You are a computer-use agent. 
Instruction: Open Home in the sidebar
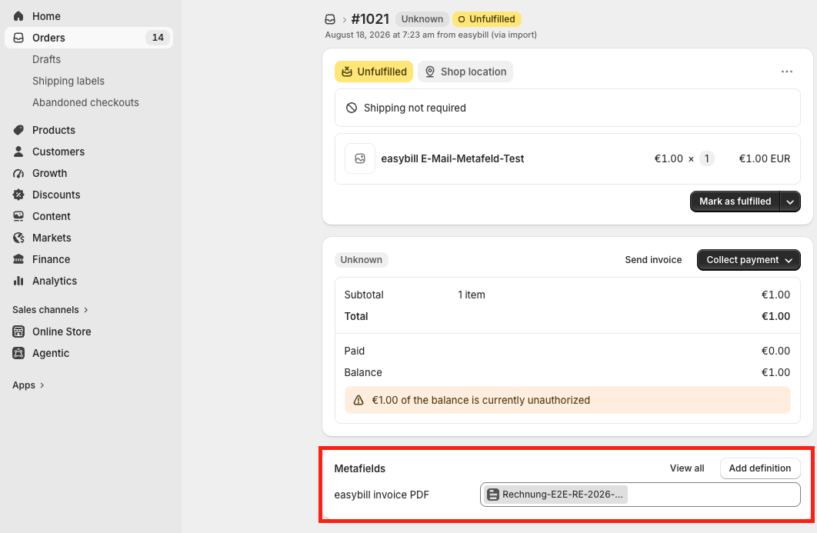(88, 16)
